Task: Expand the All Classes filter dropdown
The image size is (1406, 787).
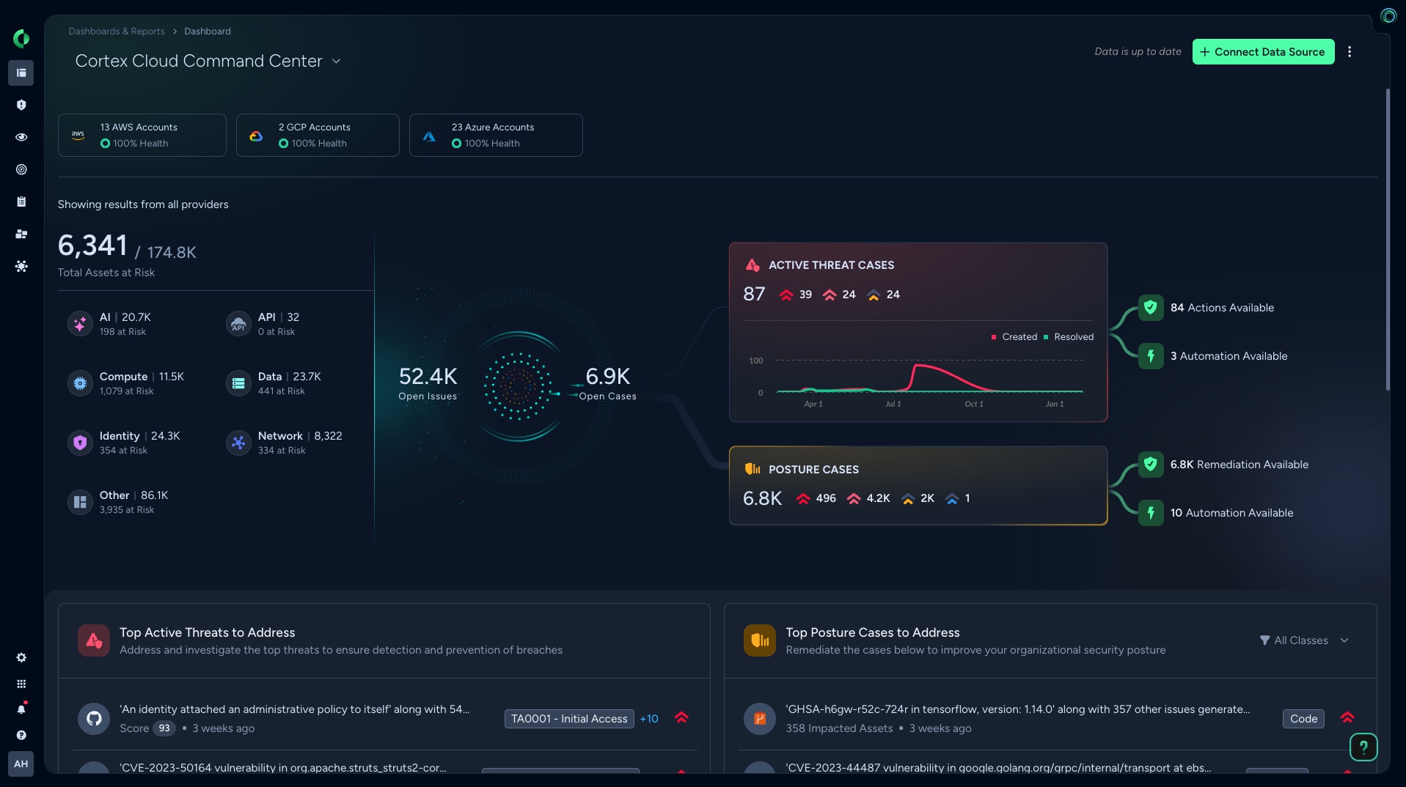Action: [1305, 640]
